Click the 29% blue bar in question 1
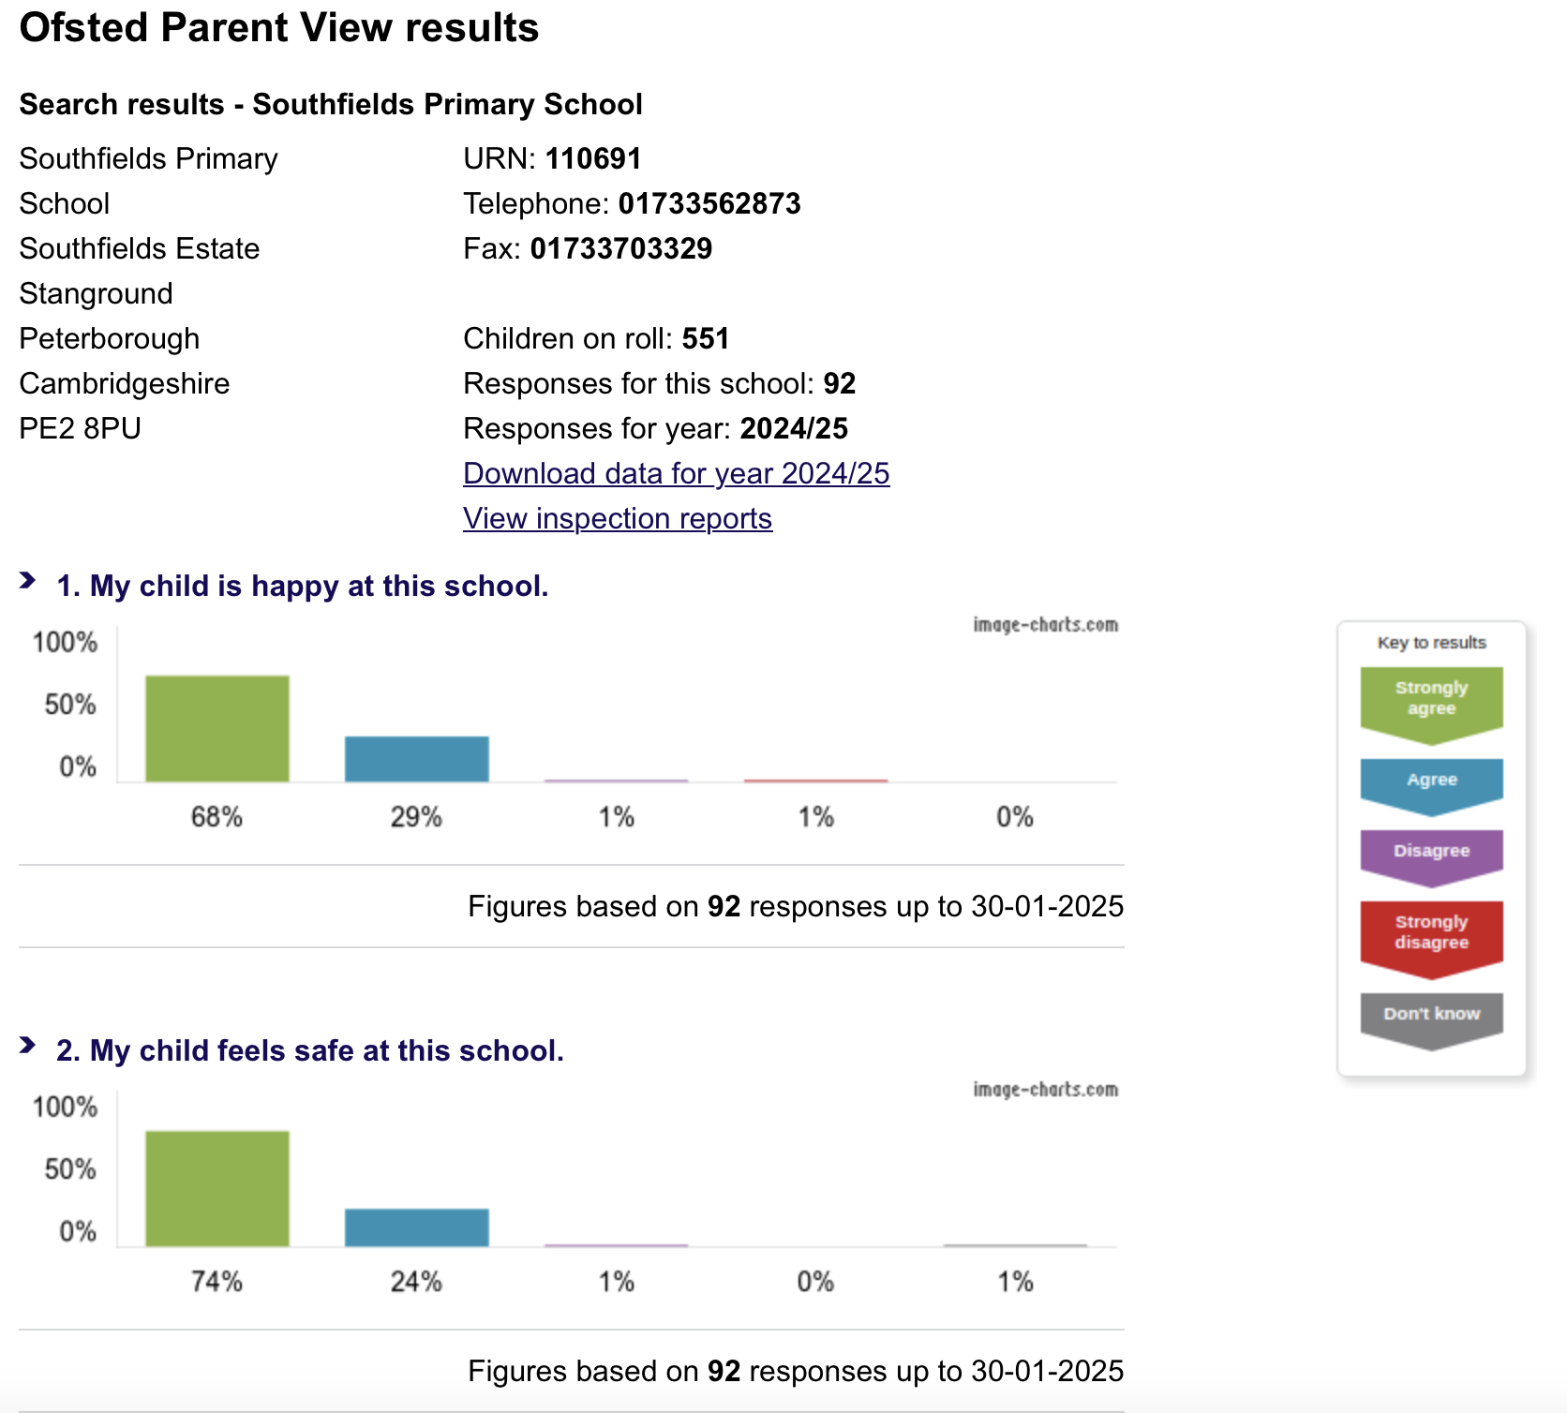The width and height of the screenshot is (1567, 1413). [417, 759]
